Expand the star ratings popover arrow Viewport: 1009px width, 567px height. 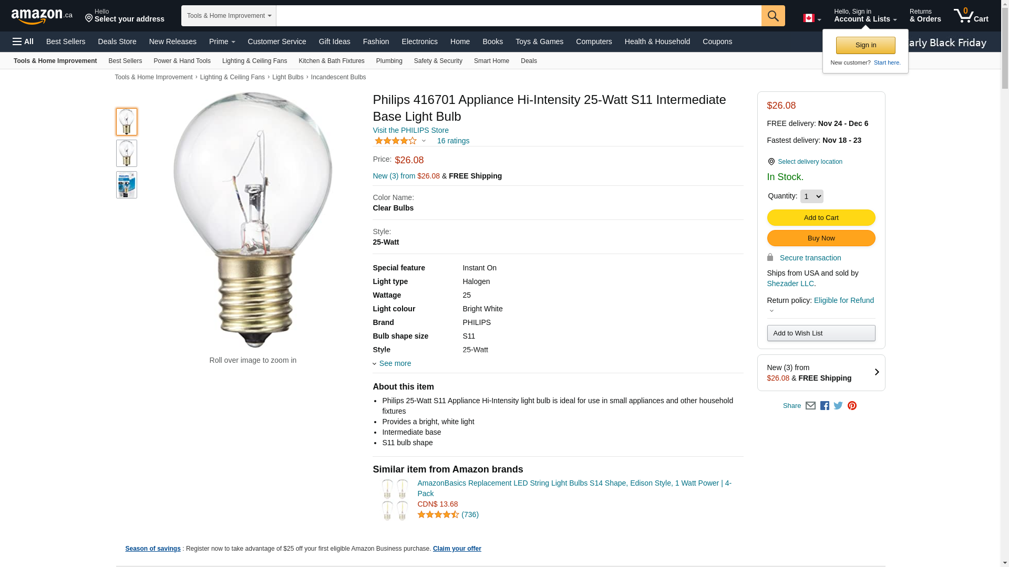424,141
